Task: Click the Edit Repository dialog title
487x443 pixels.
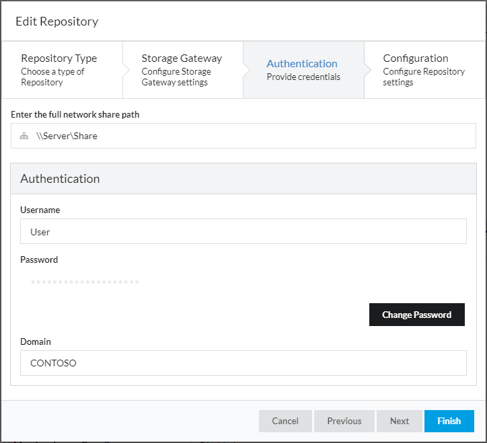Action: pyautogui.click(x=57, y=22)
